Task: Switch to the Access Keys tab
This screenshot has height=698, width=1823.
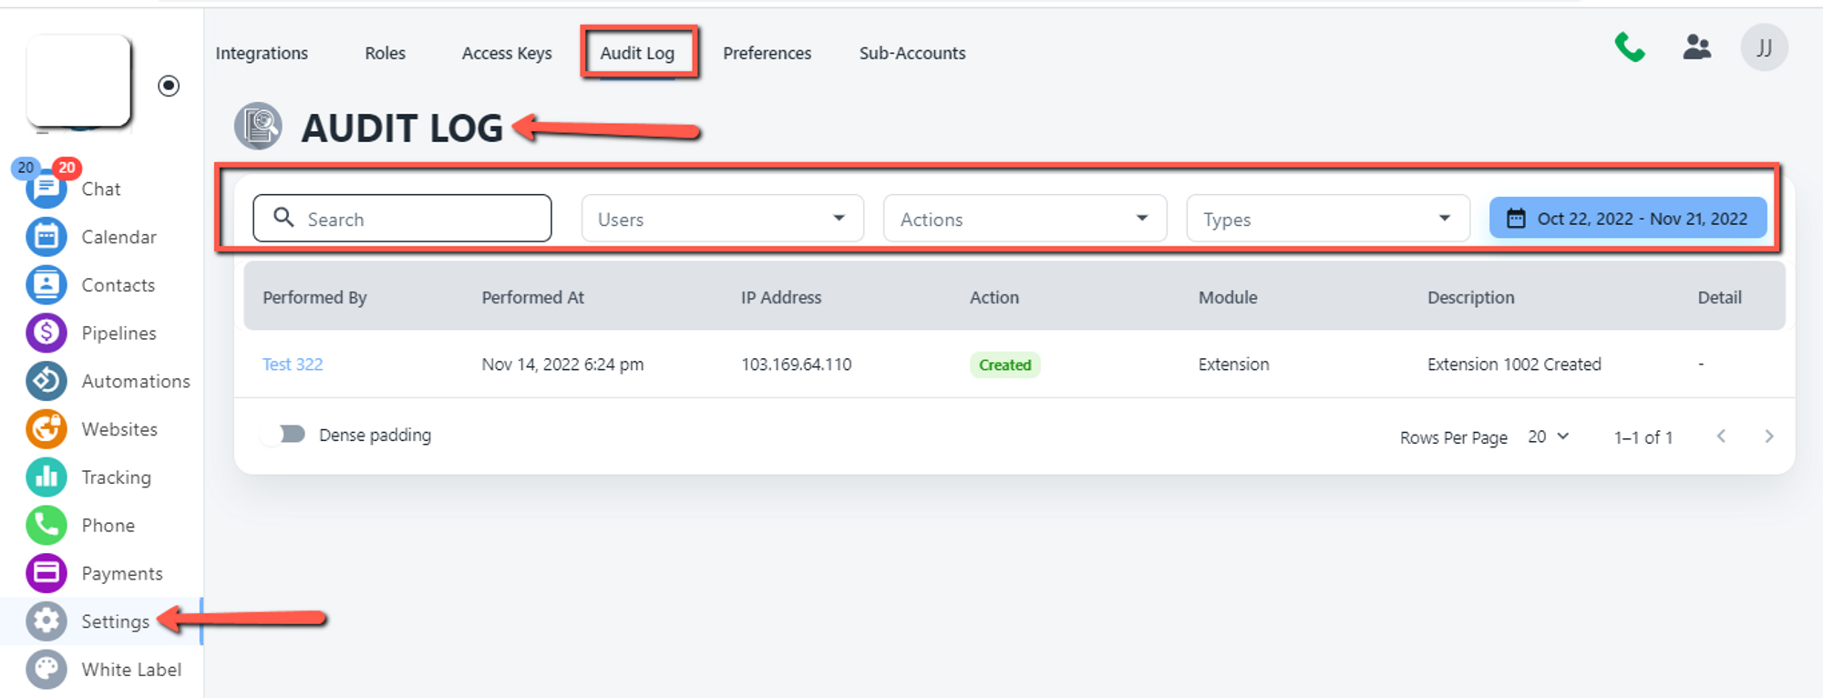Action: coord(507,53)
